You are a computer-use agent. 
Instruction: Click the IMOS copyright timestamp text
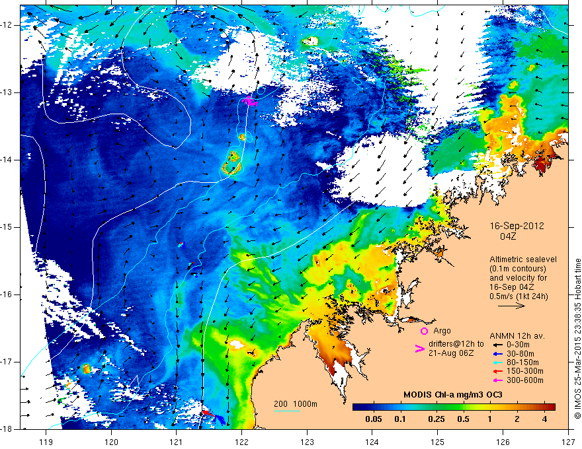[x=577, y=339]
